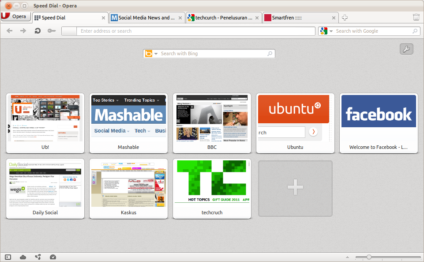Toggle Opera Turbo speedometer icon
The height and width of the screenshot is (262, 424).
pos(53,257)
